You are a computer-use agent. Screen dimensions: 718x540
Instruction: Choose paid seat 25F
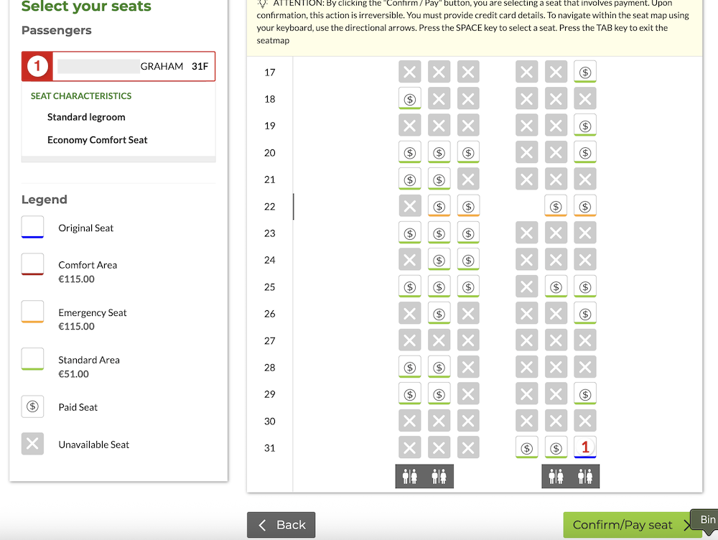pos(584,287)
